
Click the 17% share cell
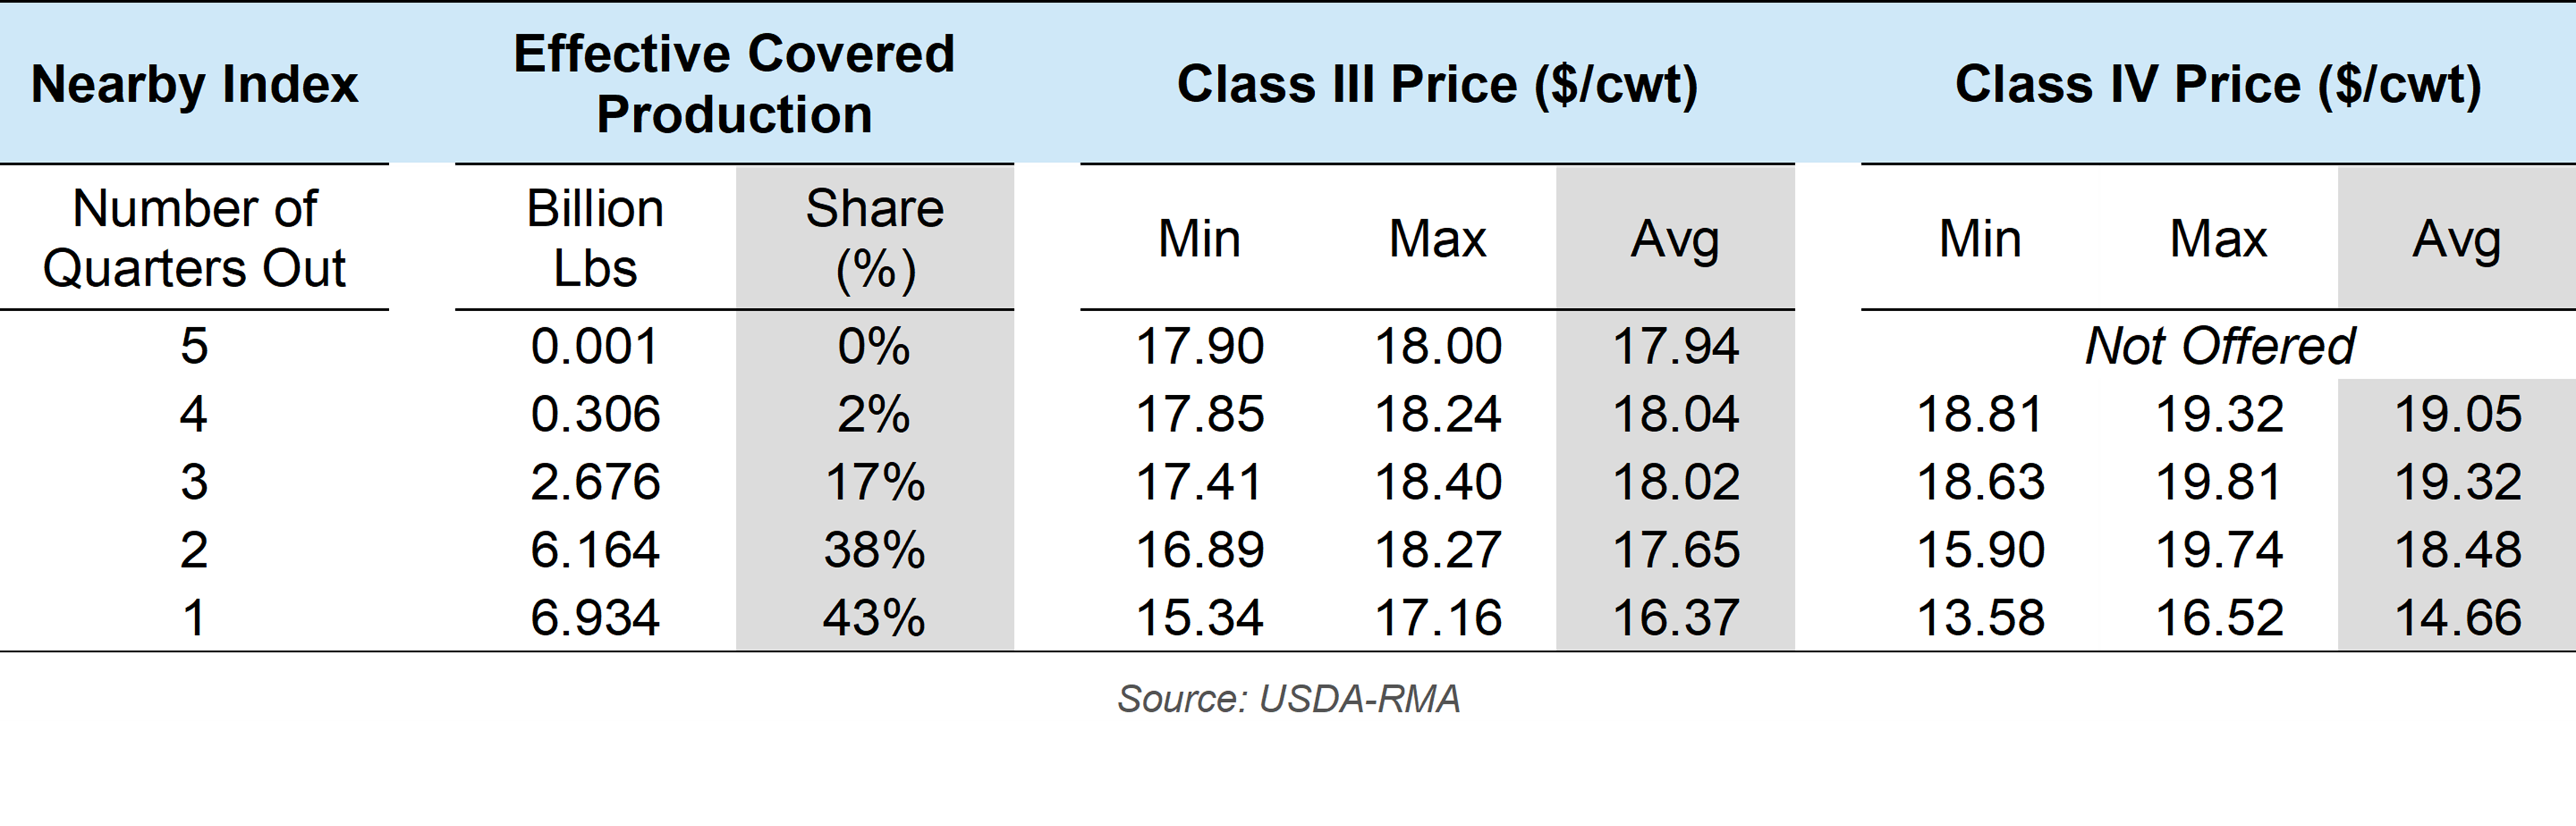click(x=875, y=482)
